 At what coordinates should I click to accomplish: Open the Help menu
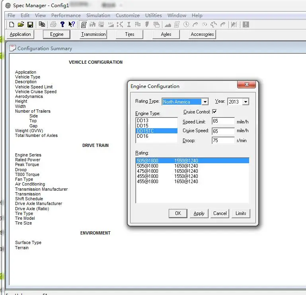coord(197,16)
